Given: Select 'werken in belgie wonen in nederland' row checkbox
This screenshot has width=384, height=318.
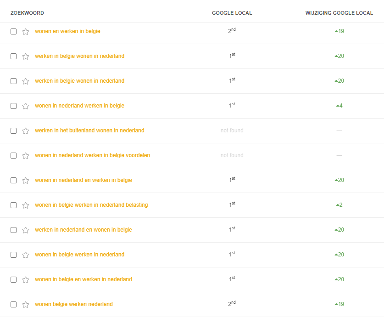Looking at the screenshot, I should [x=13, y=81].
